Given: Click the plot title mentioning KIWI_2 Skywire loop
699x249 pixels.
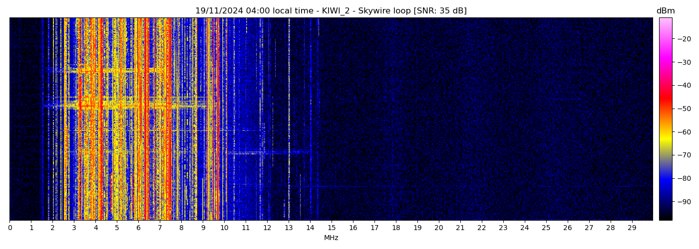Looking at the screenshot, I should [x=331, y=11].
